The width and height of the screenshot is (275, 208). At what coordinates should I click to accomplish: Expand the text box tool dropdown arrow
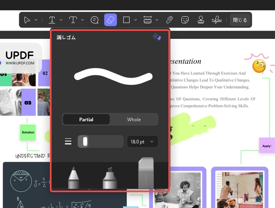82,20
